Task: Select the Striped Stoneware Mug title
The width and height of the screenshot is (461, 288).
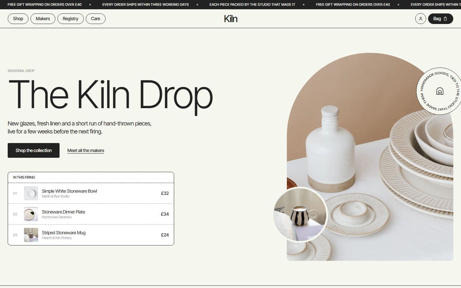Action: tap(63, 233)
